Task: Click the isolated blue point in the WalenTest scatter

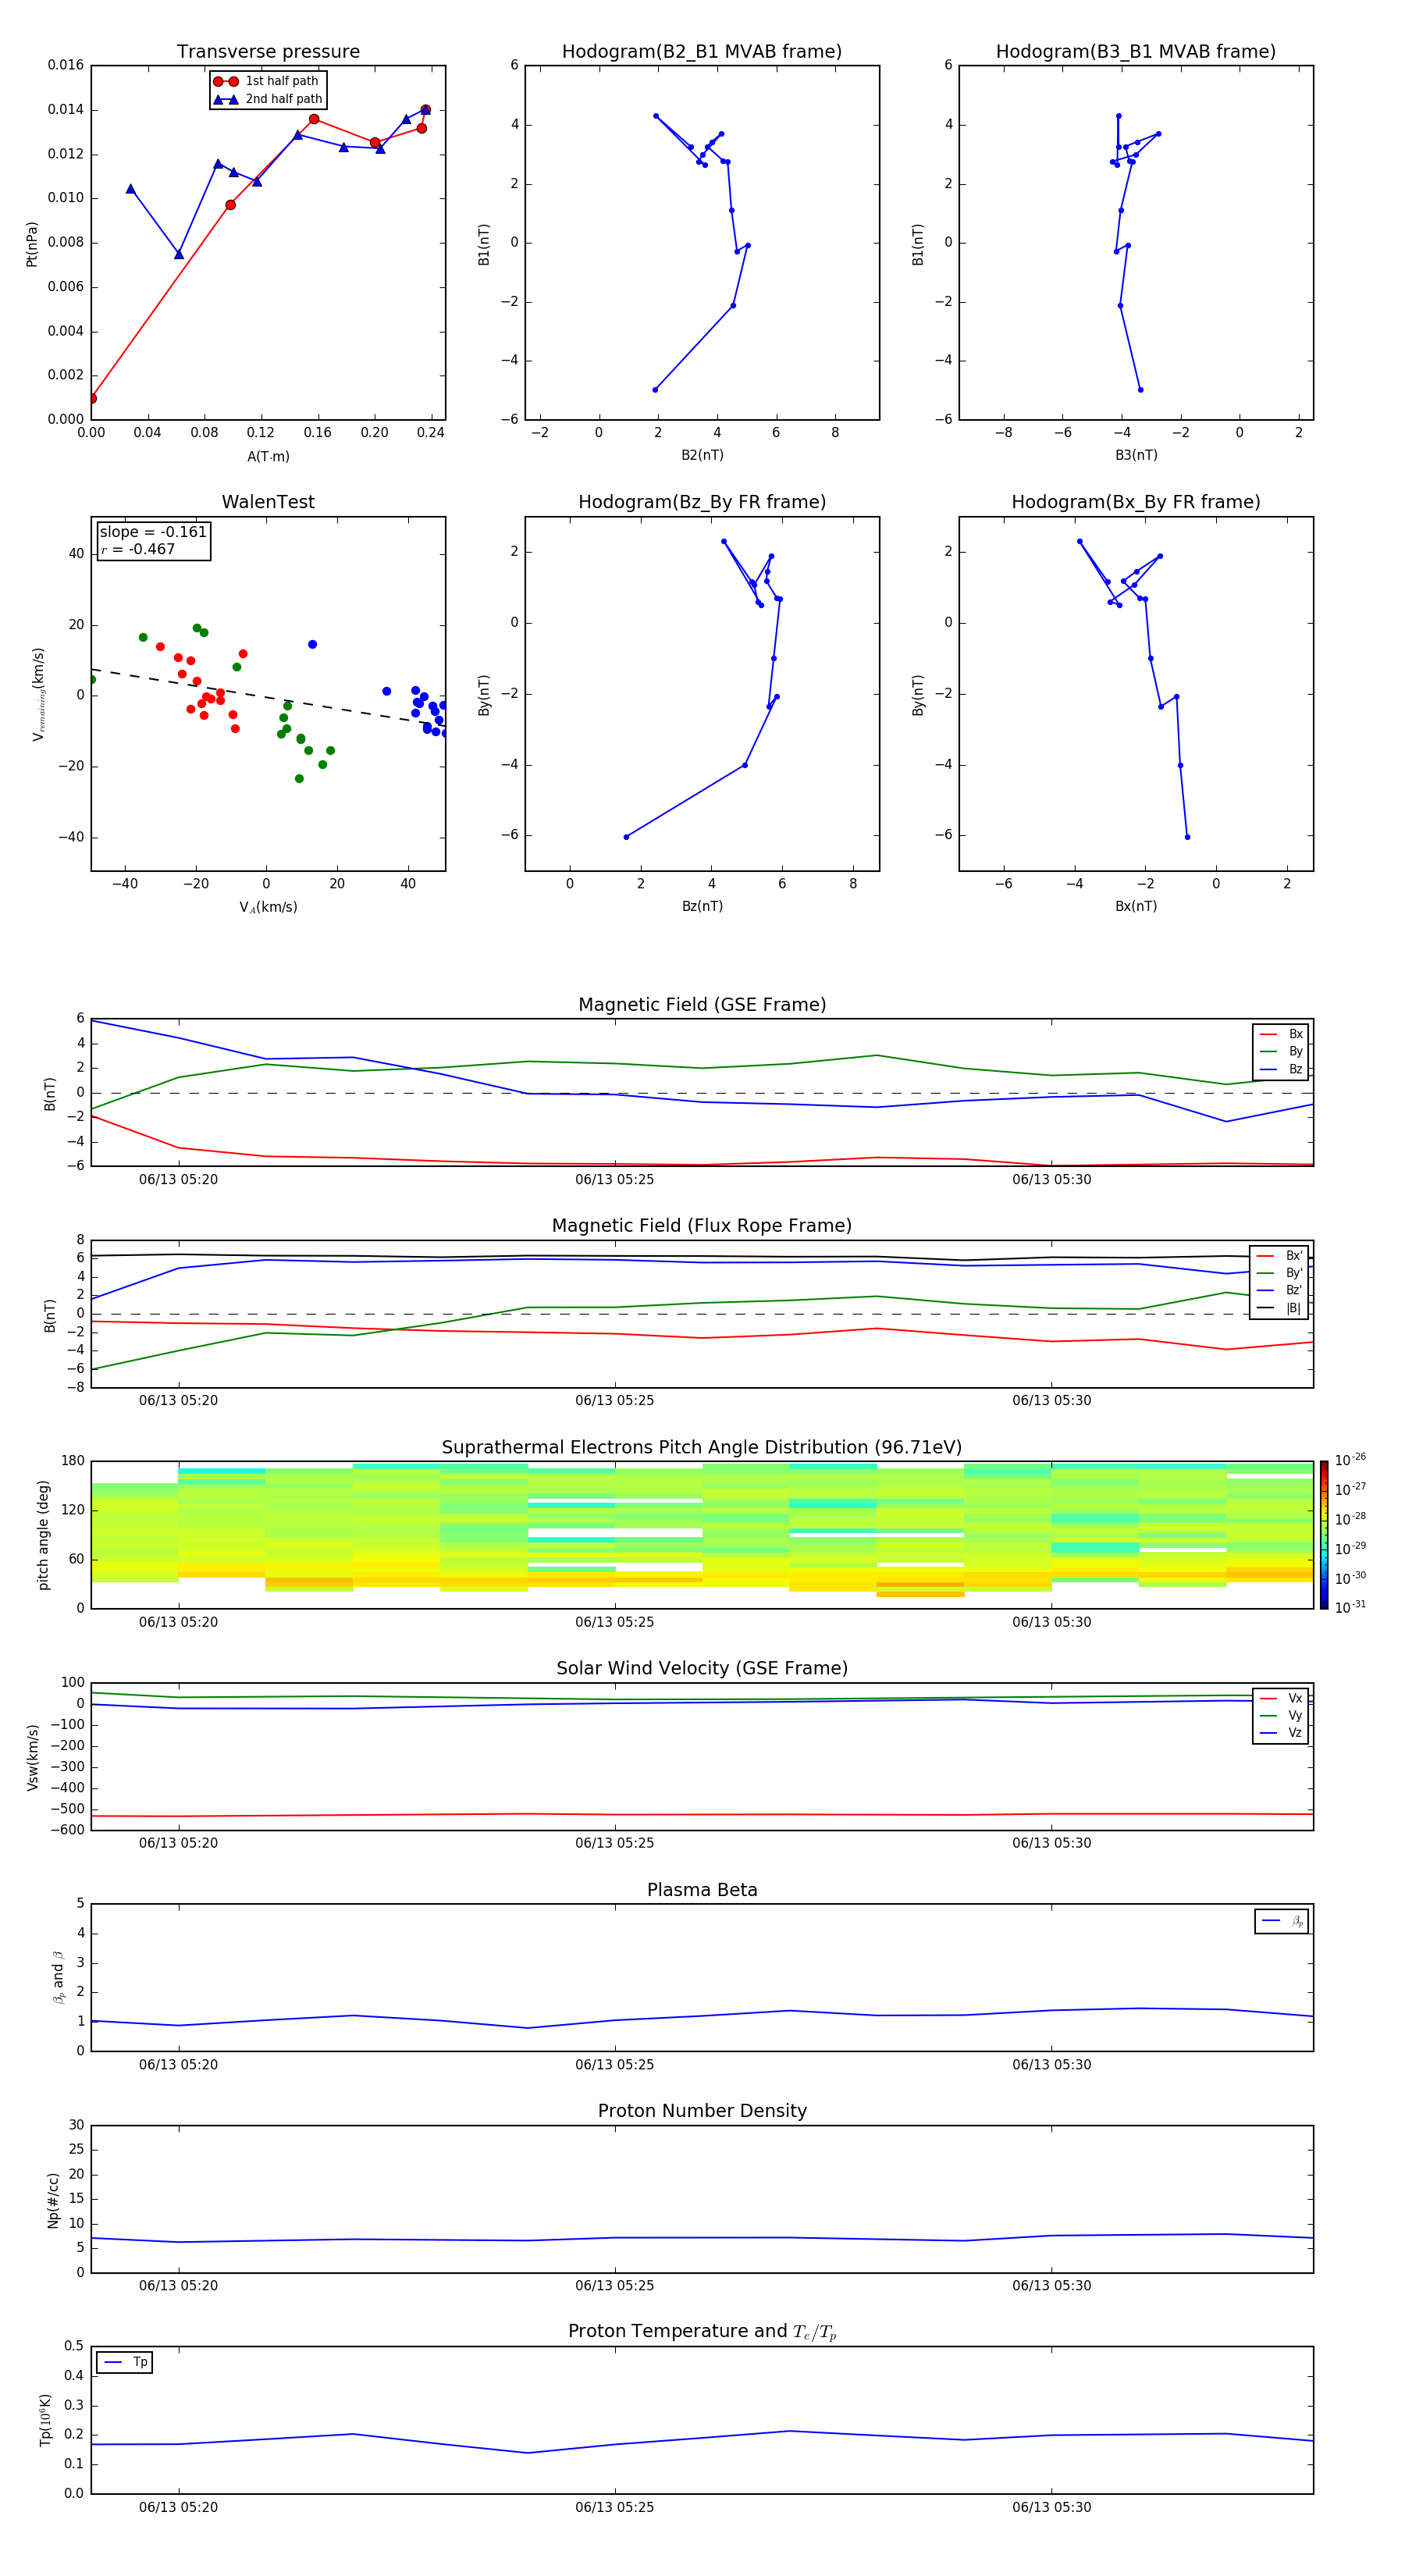Action: (312, 645)
